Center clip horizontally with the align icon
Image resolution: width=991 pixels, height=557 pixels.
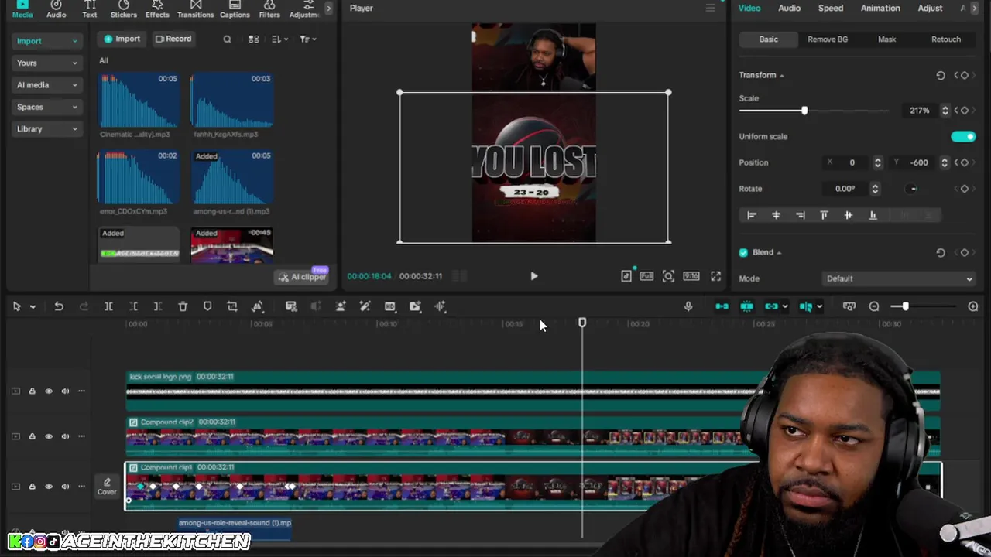click(x=776, y=215)
